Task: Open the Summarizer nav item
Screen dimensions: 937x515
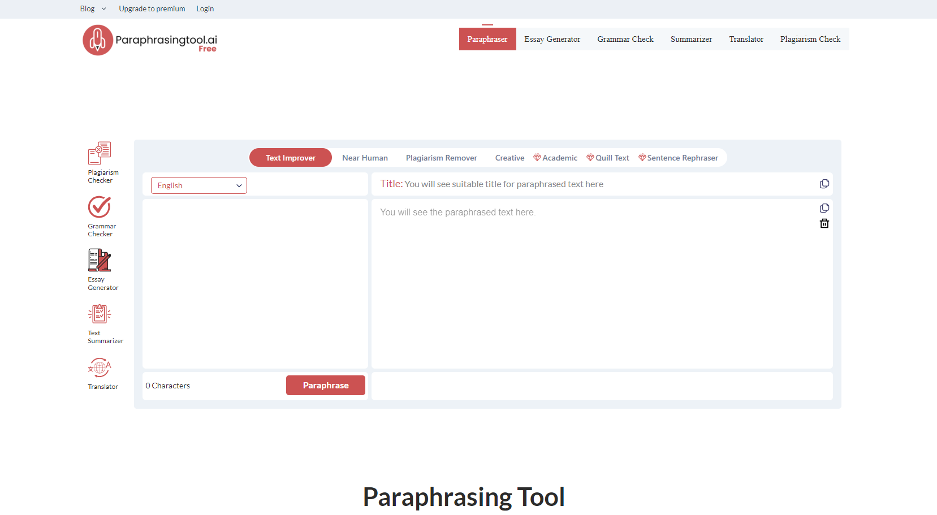Action: click(x=691, y=39)
